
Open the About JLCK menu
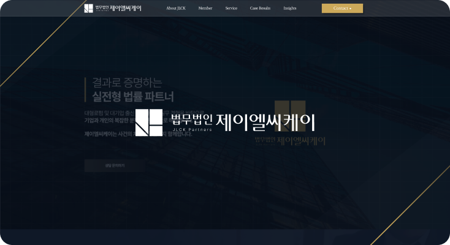[176, 9]
